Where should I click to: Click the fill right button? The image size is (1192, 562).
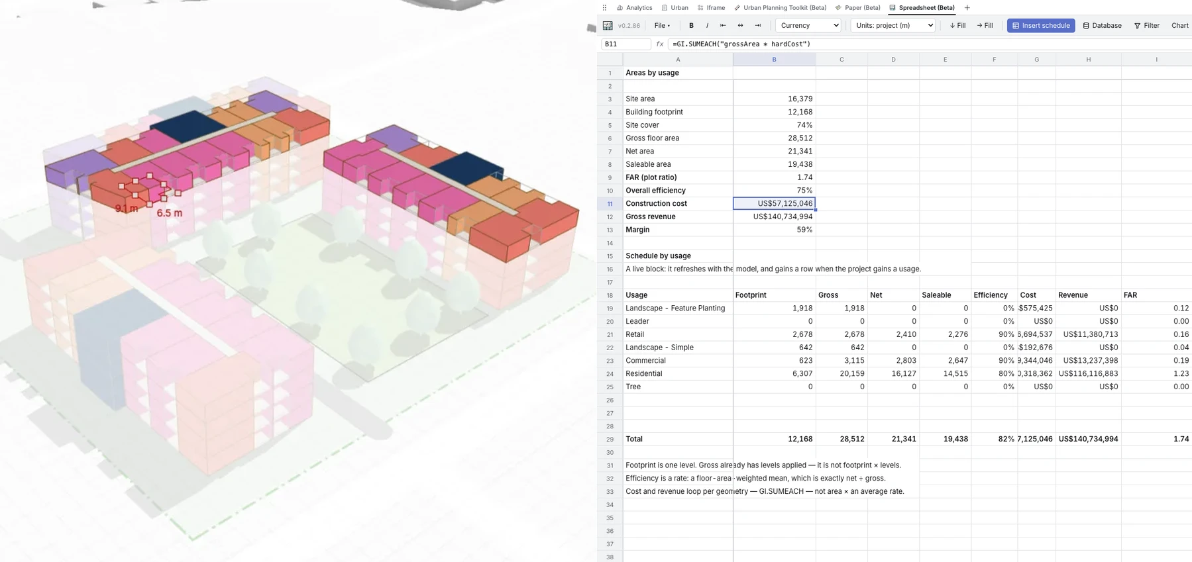tap(985, 26)
